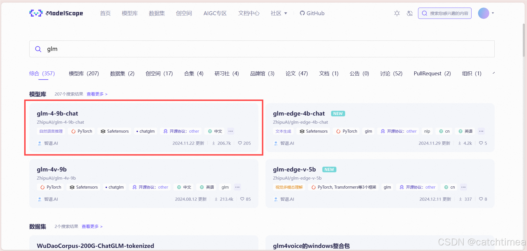Click the nlp tag on glm-edge-4b-chat card
Image resolution: width=527 pixels, height=251 pixels.
click(427, 131)
